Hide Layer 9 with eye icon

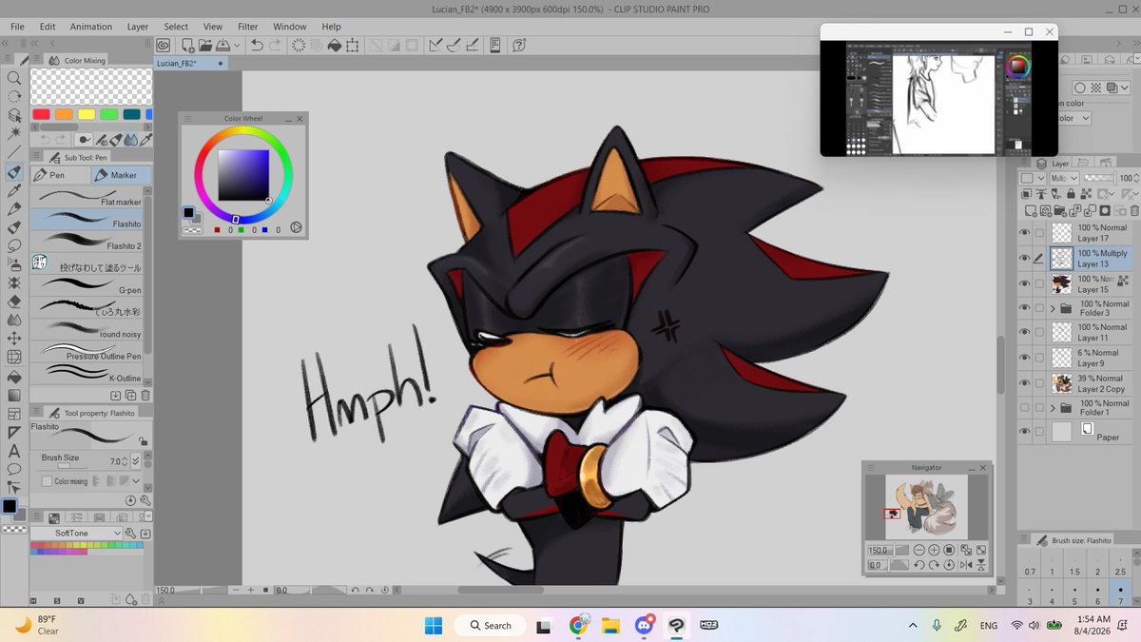pyautogui.click(x=1025, y=358)
